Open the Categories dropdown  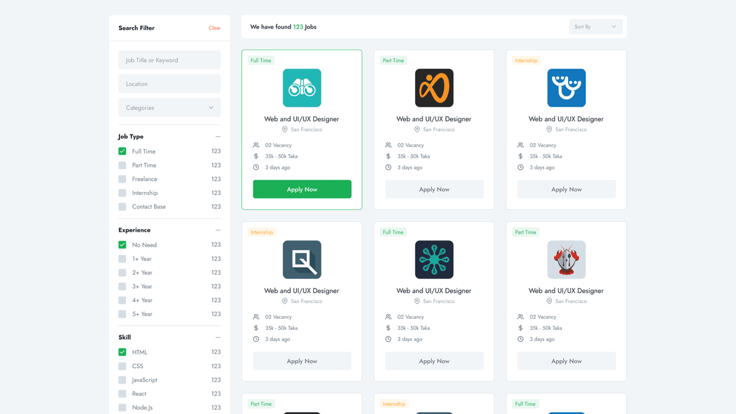pos(169,107)
